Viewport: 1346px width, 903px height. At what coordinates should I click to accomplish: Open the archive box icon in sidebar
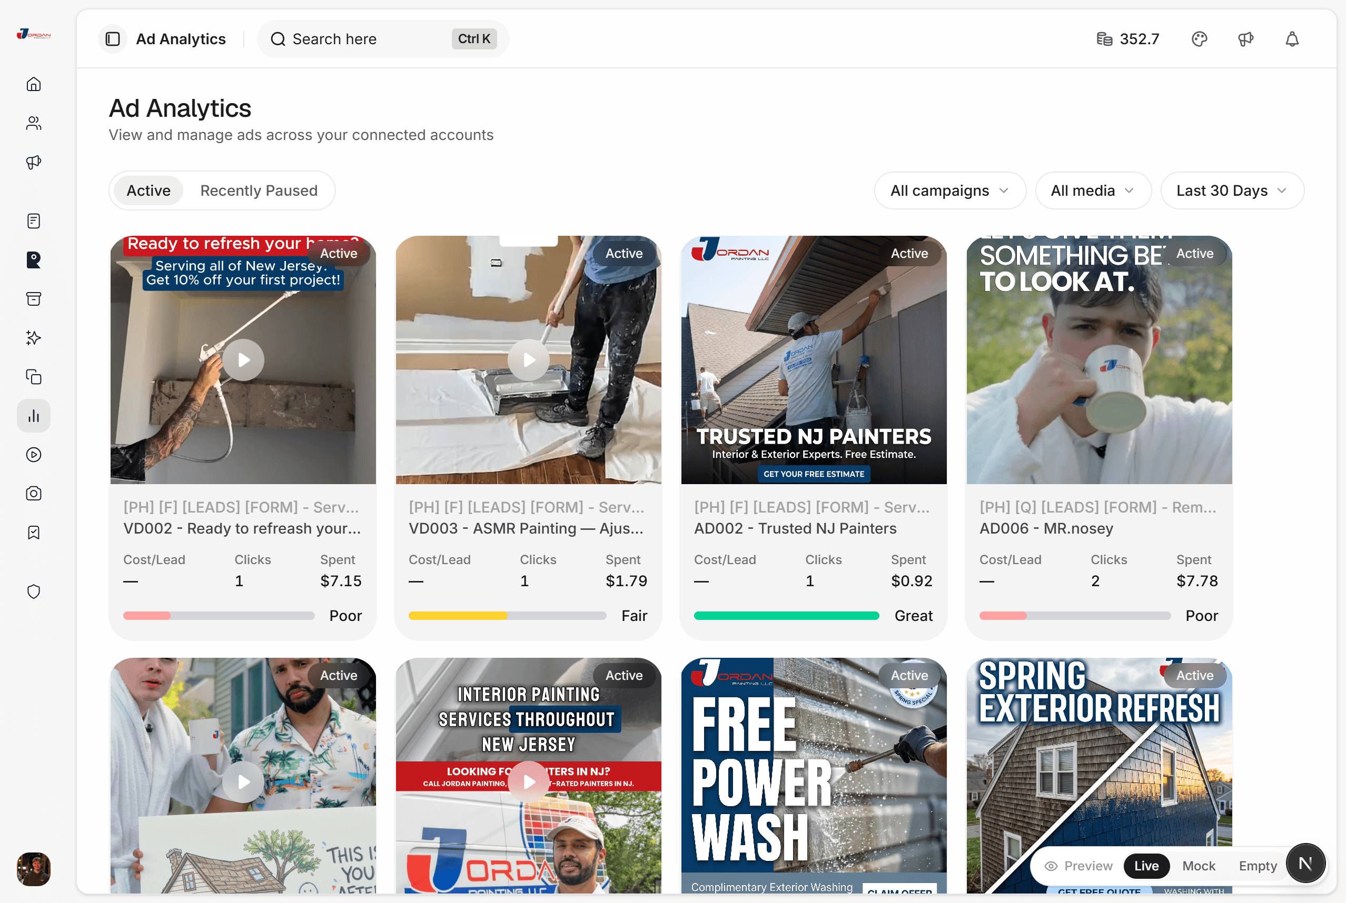point(33,299)
